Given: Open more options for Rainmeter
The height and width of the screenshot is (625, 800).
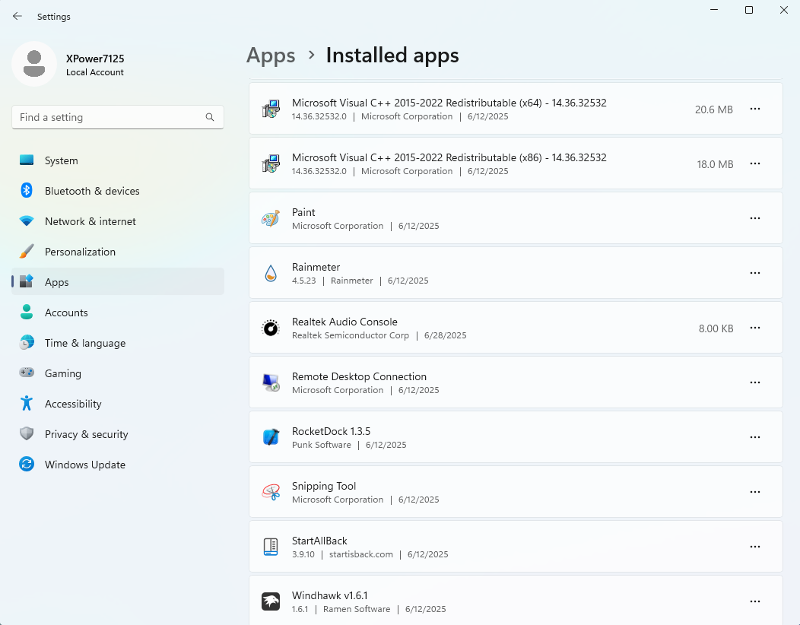Looking at the screenshot, I should pyautogui.click(x=755, y=273).
